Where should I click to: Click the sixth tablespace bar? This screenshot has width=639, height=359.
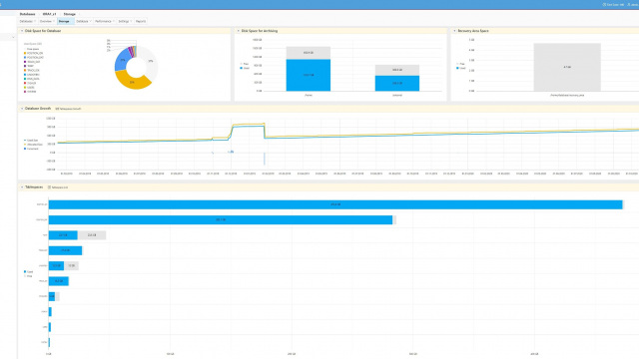click(59, 281)
